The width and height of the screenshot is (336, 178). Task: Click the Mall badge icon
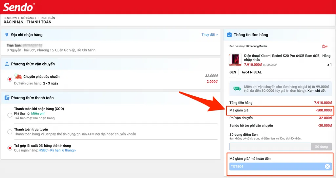[x=325, y=46]
